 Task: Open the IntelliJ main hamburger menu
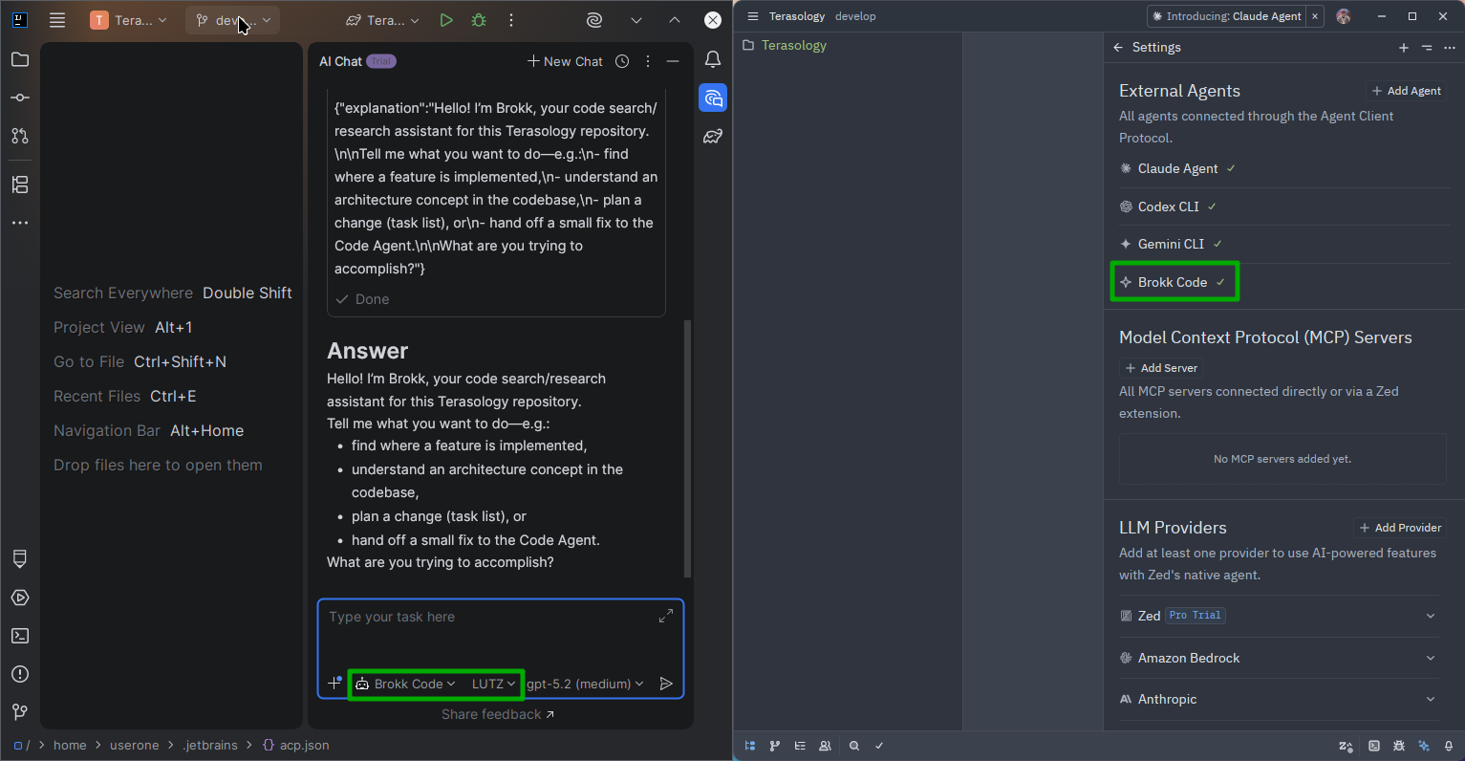pyautogui.click(x=57, y=20)
